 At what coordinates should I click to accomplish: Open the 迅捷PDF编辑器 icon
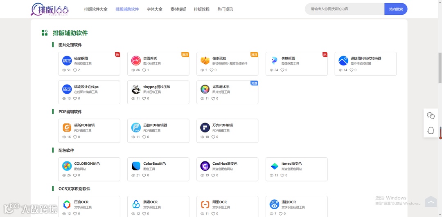tap(136, 128)
